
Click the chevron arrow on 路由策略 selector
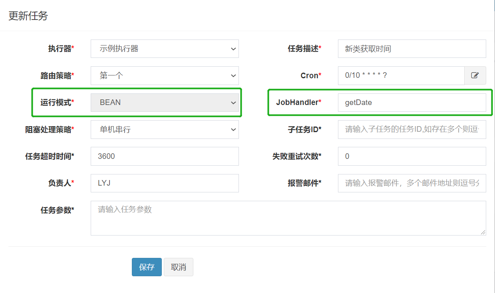(233, 75)
